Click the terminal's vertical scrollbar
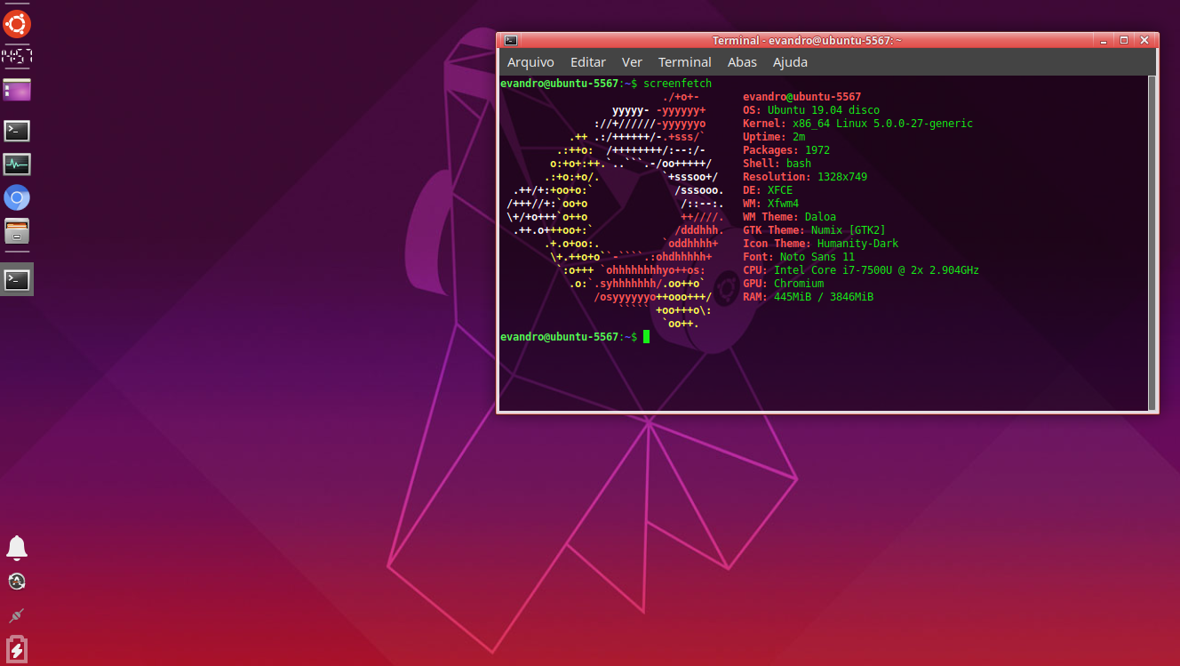1180x666 pixels. pos(1152,242)
